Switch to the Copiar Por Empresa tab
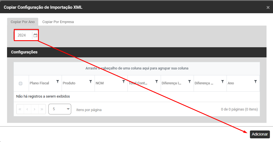 click(x=58, y=22)
